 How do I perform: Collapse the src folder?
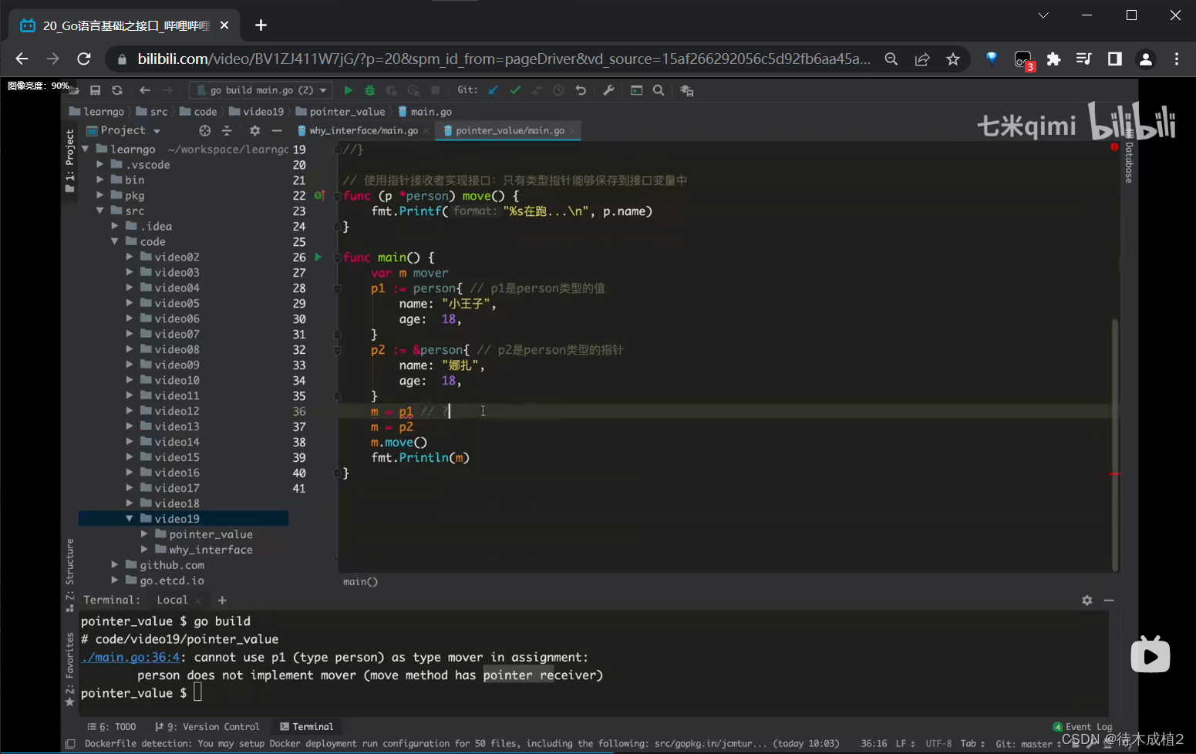[100, 210]
